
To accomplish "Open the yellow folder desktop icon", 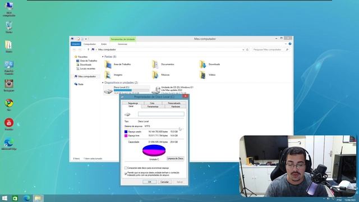I will pyautogui.click(x=9, y=47).
